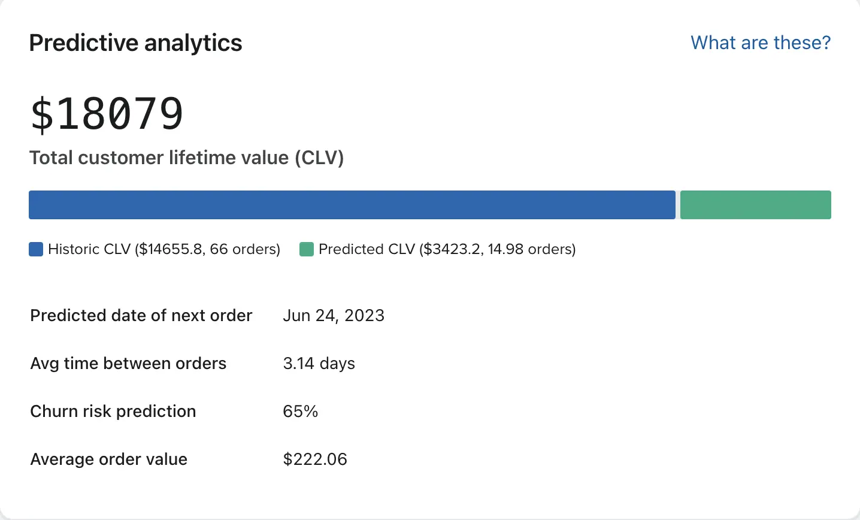Screen dimensions: 860x520
Task: Click the Churn risk prediction label
Action: click(113, 412)
